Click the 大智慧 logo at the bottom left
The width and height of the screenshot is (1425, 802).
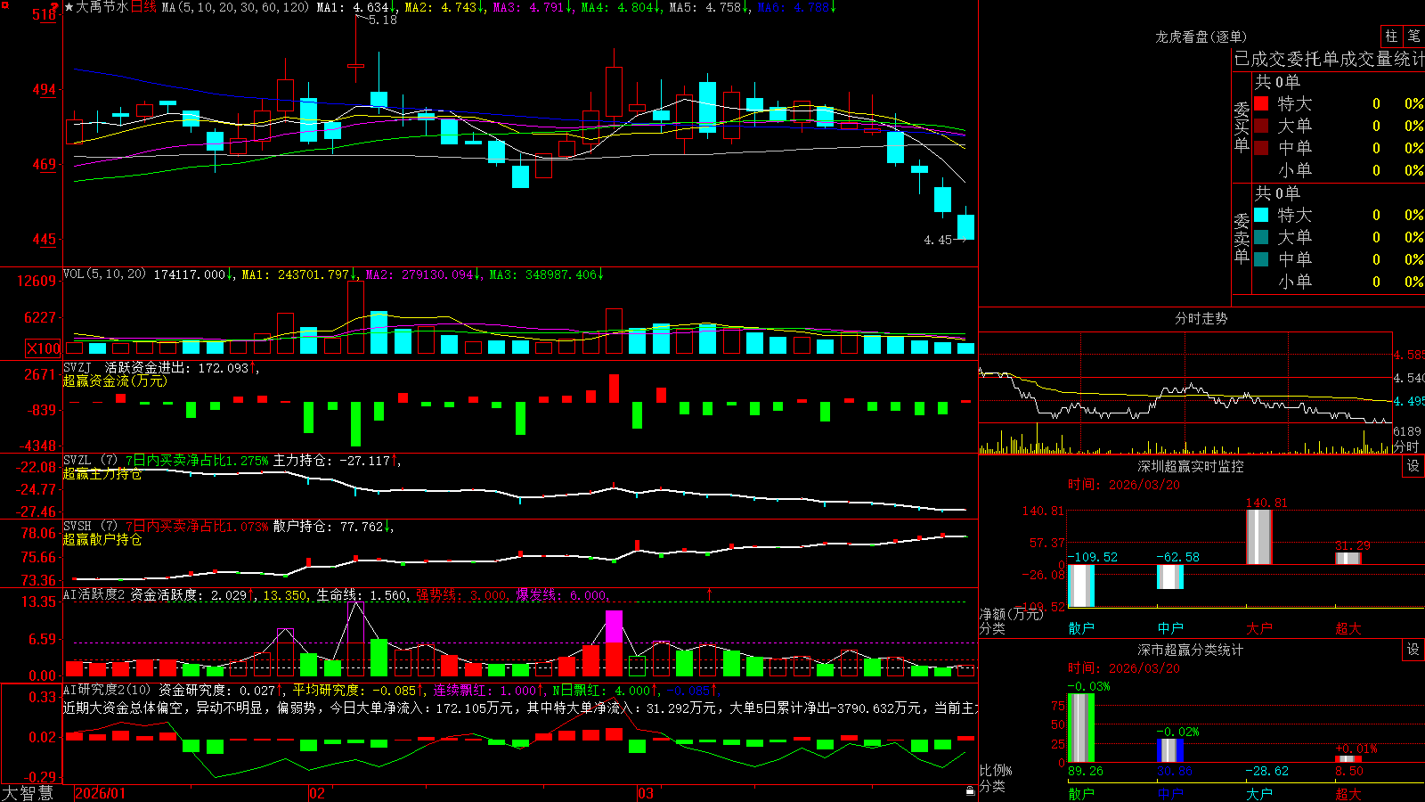click(28, 793)
